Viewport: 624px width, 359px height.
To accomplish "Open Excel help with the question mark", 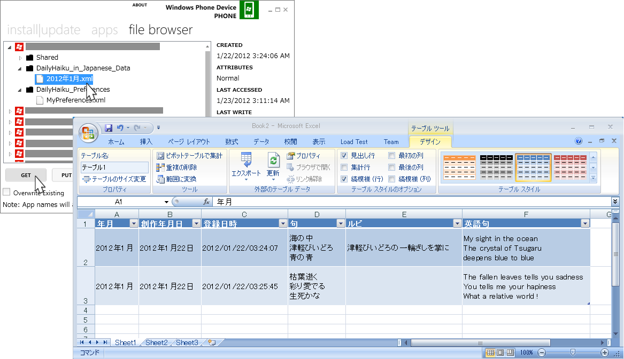I will [579, 141].
